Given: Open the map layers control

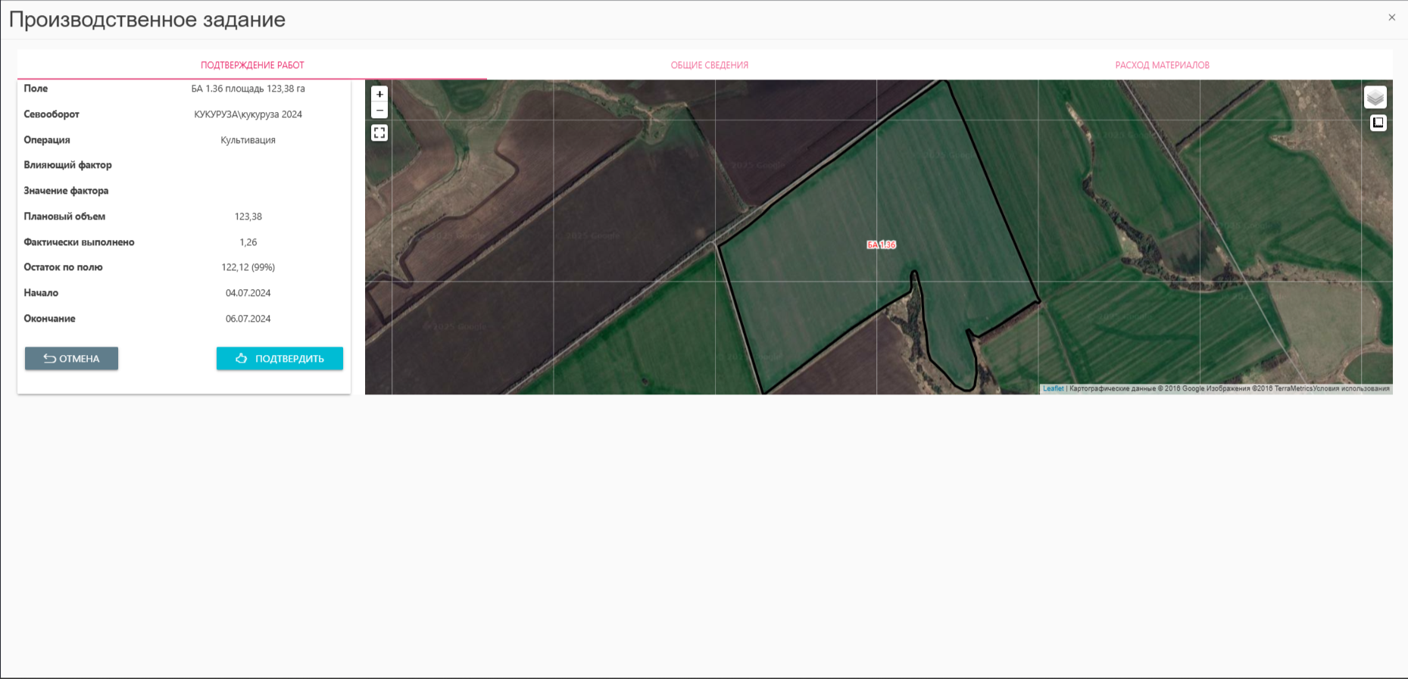Looking at the screenshot, I should click(x=1375, y=98).
